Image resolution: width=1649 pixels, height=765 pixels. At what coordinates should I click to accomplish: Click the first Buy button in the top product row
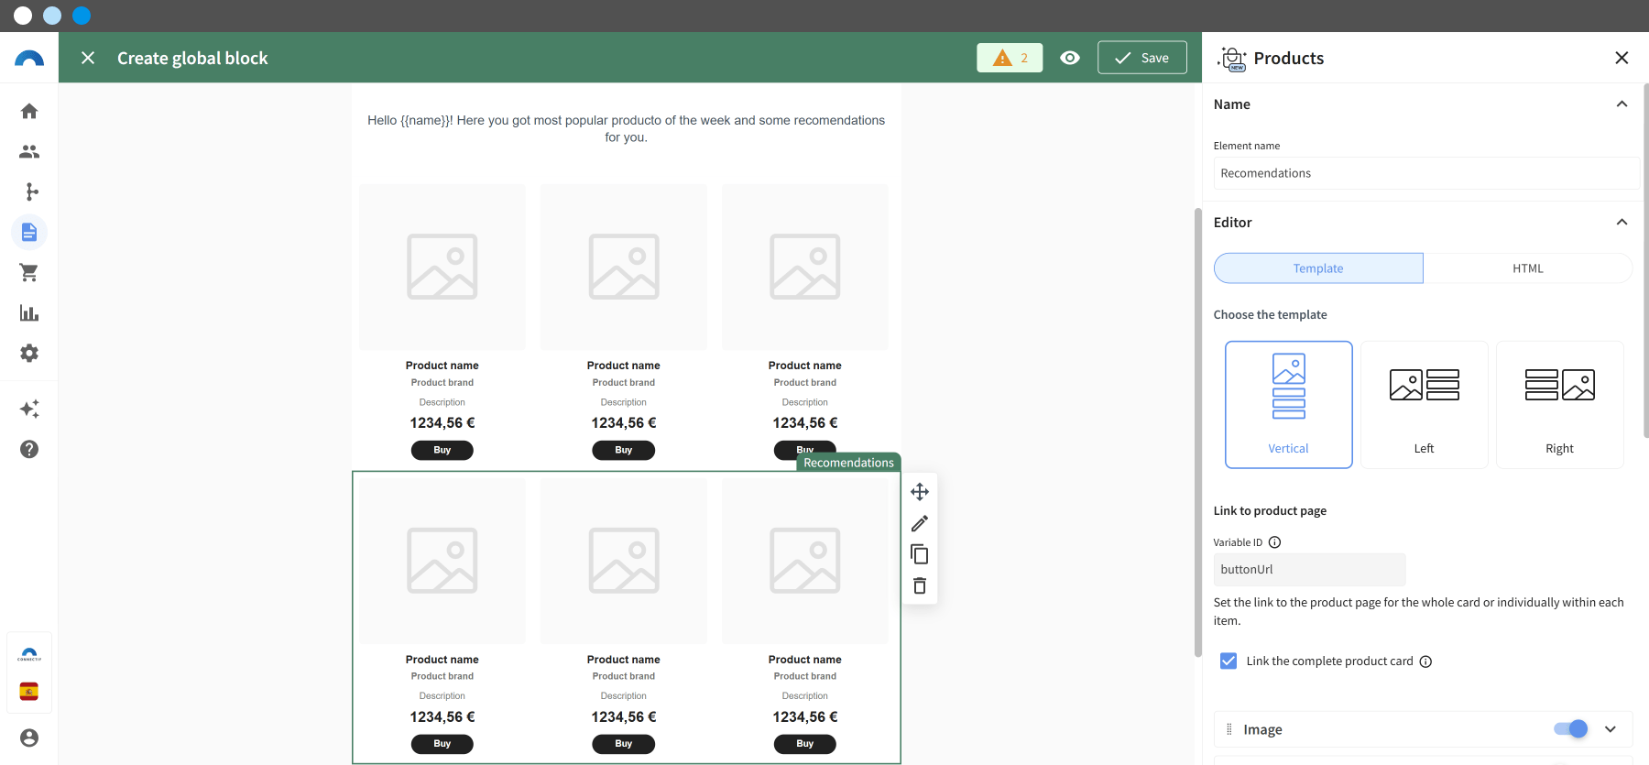coord(442,450)
